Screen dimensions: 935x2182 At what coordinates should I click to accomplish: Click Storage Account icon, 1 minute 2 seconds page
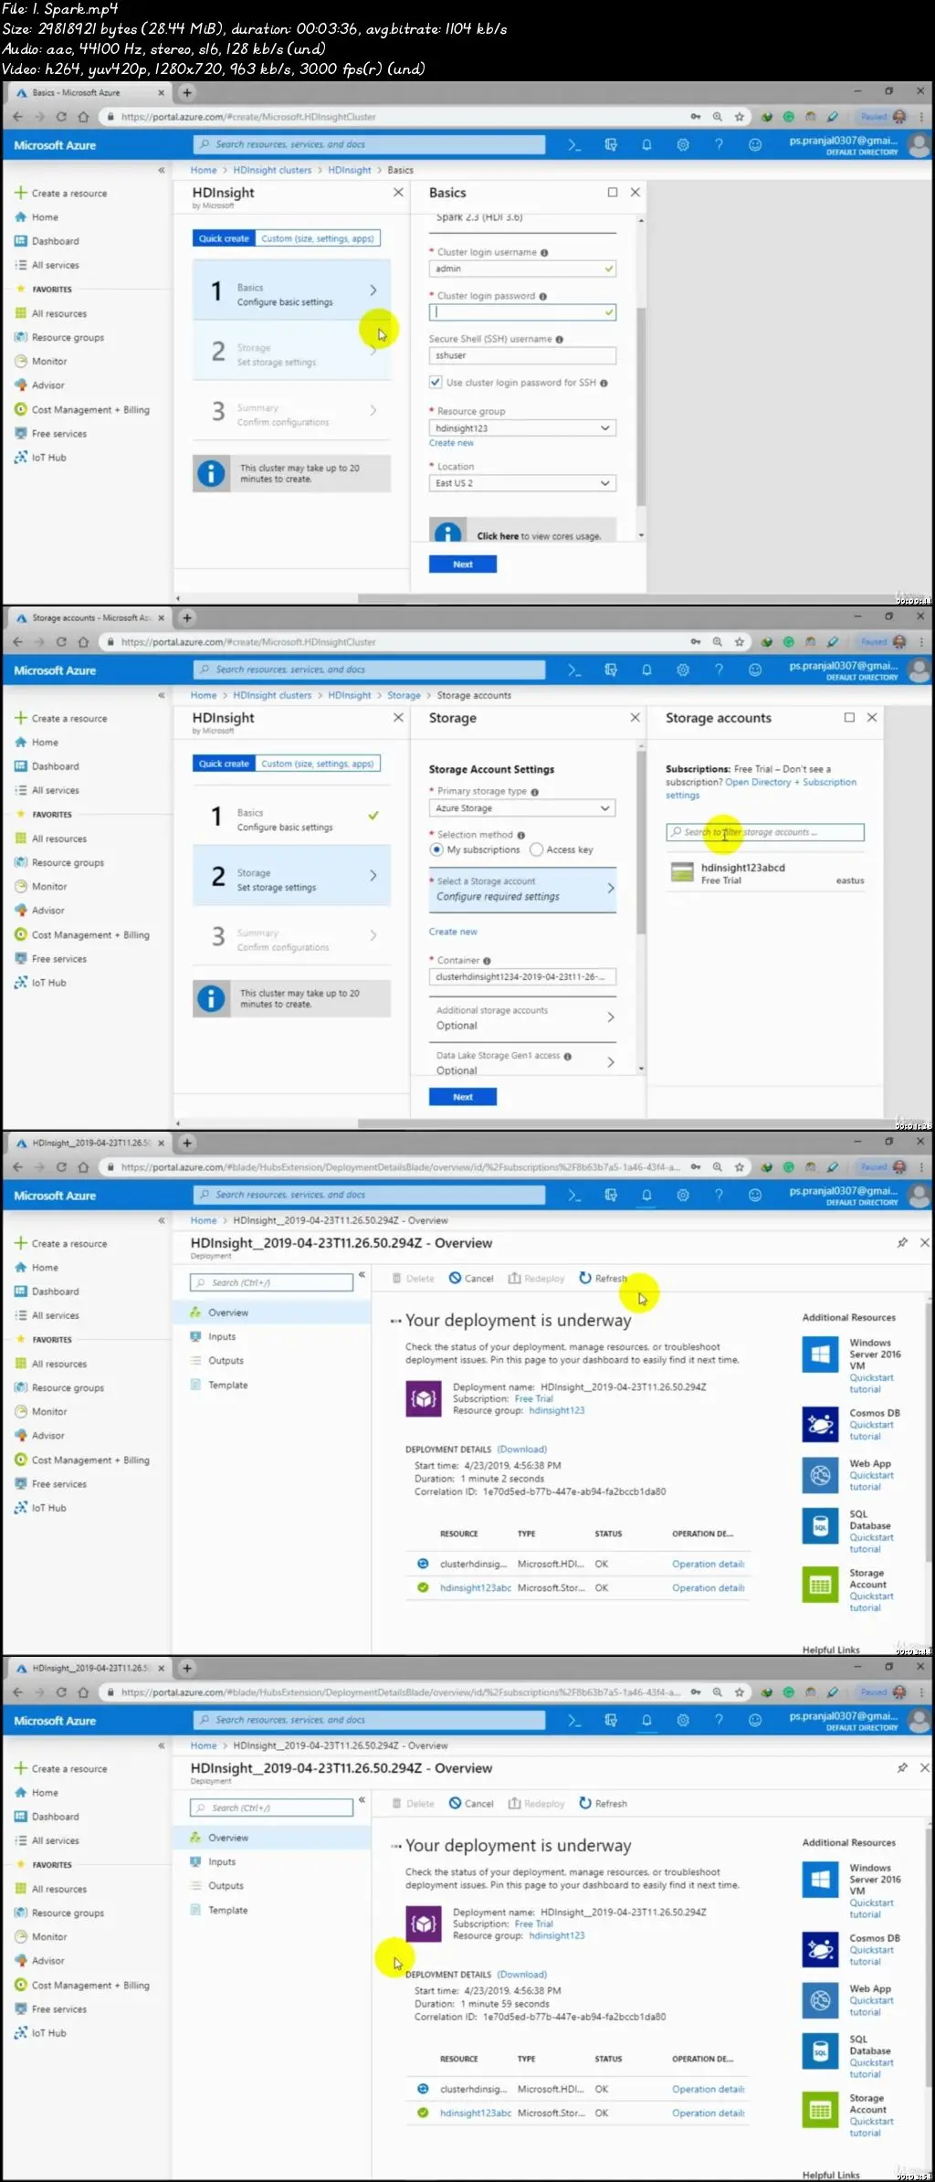pos(820,1585)
